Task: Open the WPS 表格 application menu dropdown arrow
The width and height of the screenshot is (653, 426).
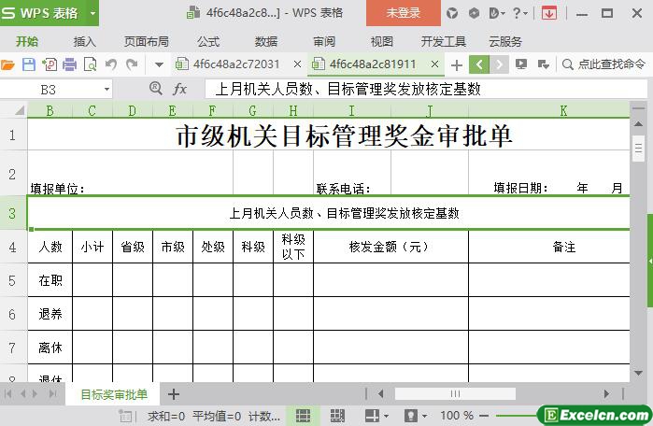Action: 92,13
